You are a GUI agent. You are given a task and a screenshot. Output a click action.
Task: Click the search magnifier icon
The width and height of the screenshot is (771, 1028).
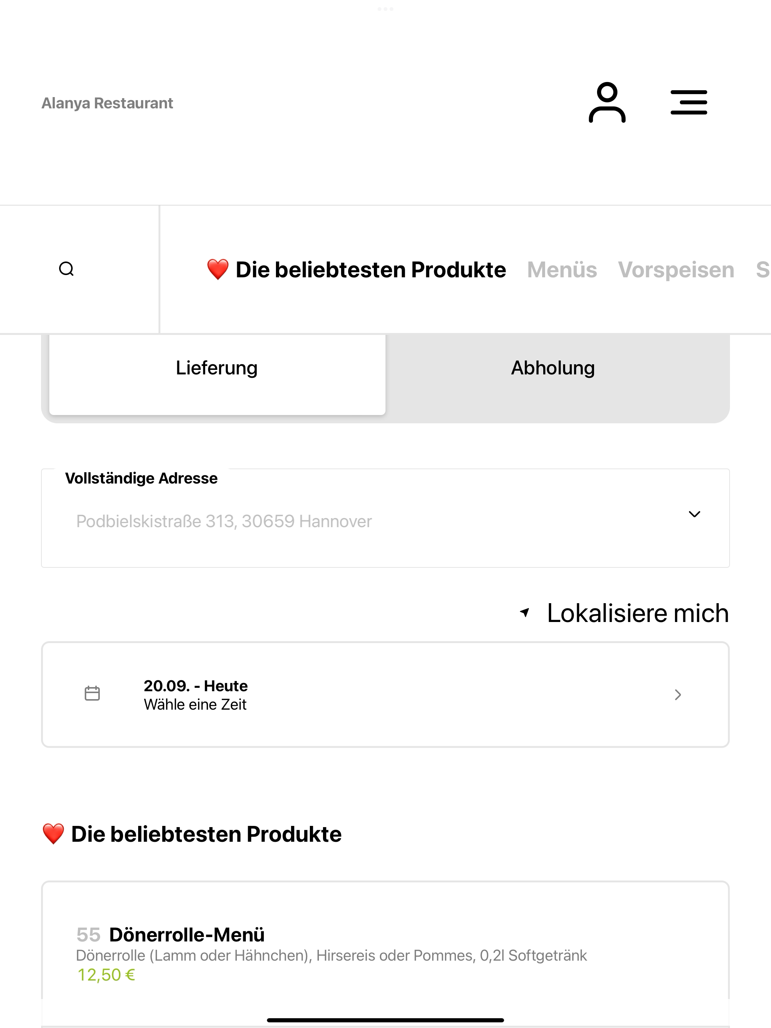point(67,269)
